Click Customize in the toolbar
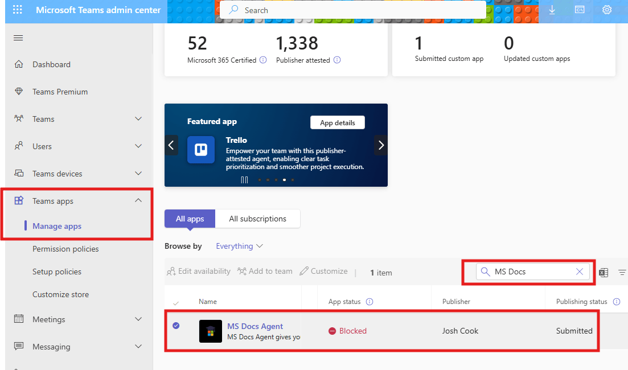 (x=323, y=271)
